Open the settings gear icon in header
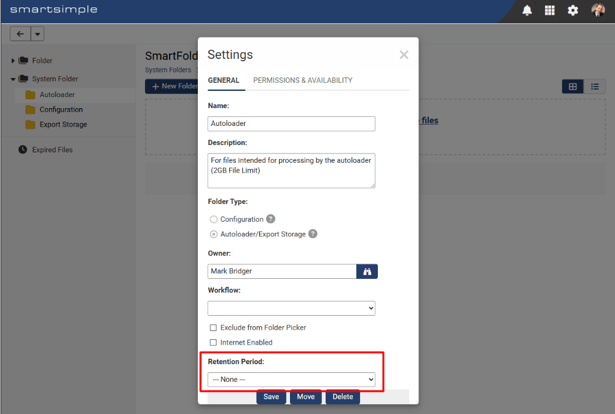The height and width of the screenshot is (414, 615). click(x=573, y=10)
